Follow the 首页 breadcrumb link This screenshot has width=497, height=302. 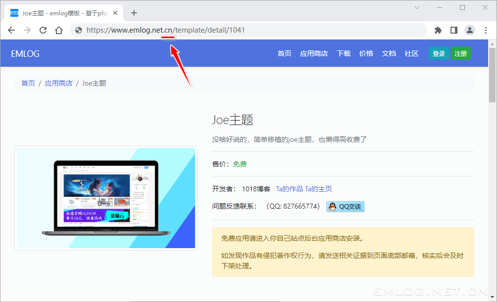pos(28,83)
